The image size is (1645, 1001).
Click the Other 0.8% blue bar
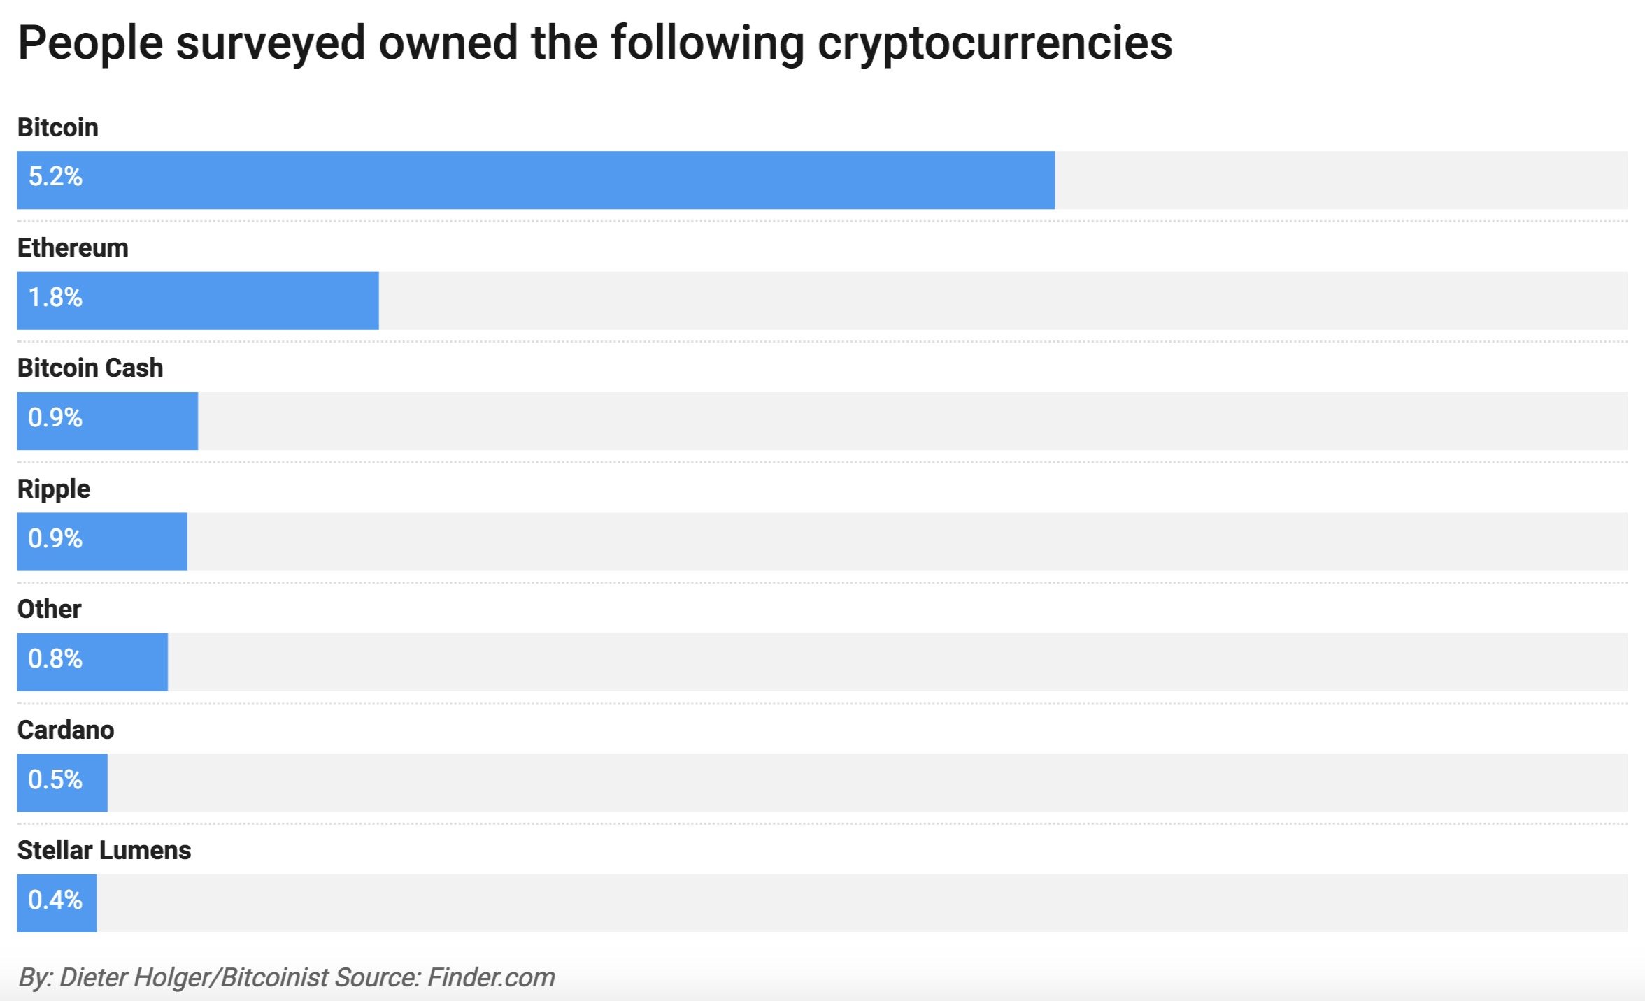point(92,662)
